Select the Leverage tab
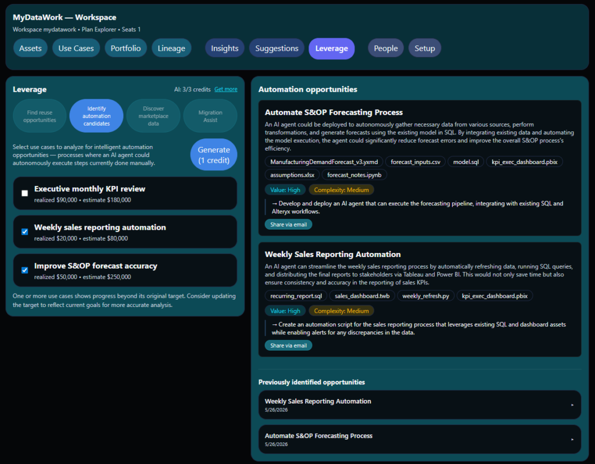595x464 pixels. point(332,48)
